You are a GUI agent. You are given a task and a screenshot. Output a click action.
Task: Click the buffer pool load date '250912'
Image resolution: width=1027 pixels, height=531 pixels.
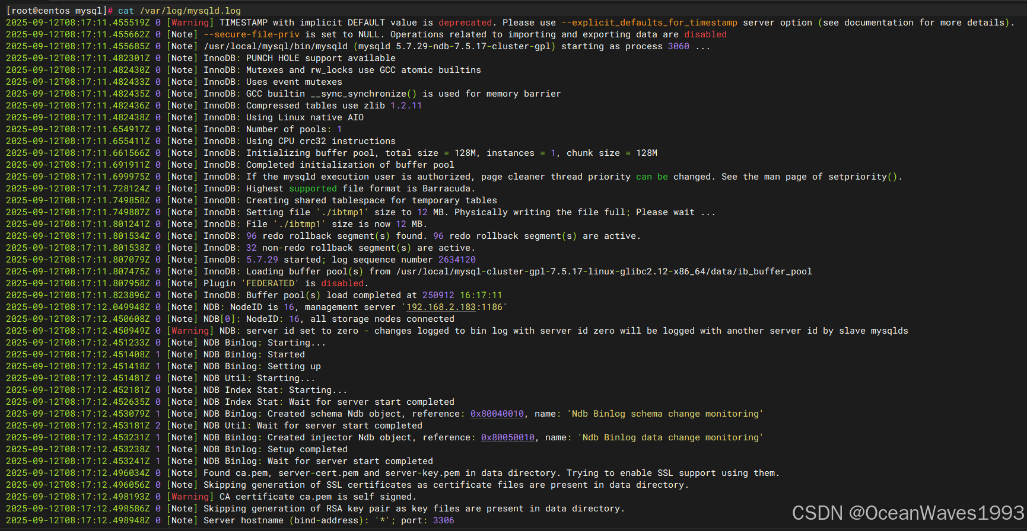[x=438, y=295]
